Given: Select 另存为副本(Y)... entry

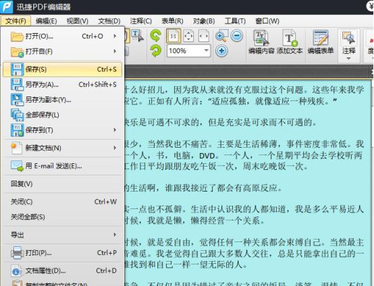Looking at the screenshot, I should (x=63, y=100).
